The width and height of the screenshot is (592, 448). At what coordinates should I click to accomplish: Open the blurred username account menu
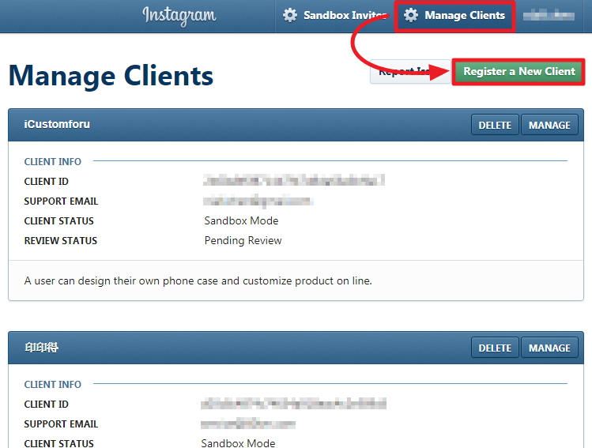click(549, 16)
